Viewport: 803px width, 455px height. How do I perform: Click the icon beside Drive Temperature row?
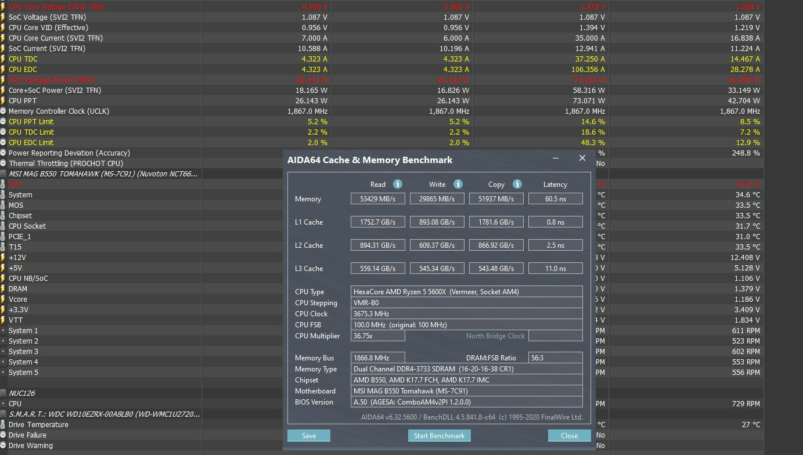(x=3, y=425)
